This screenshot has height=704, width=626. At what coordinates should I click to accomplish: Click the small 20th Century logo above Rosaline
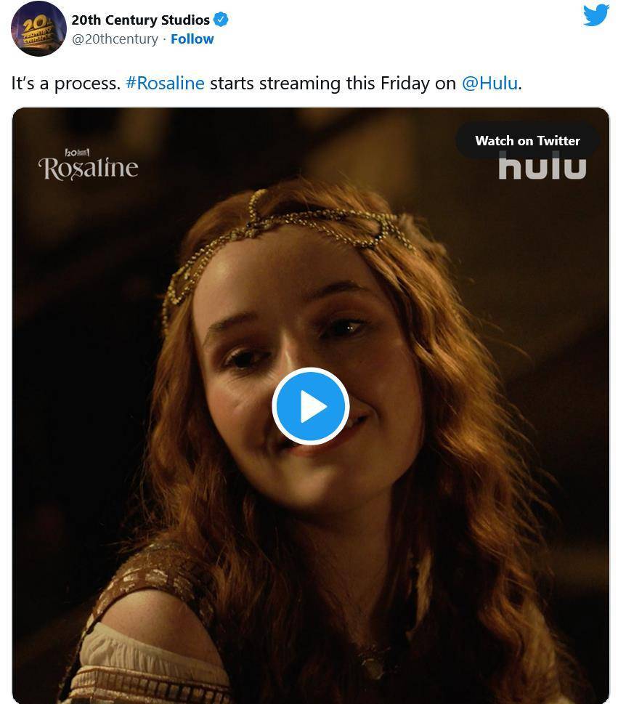(76, 153)
